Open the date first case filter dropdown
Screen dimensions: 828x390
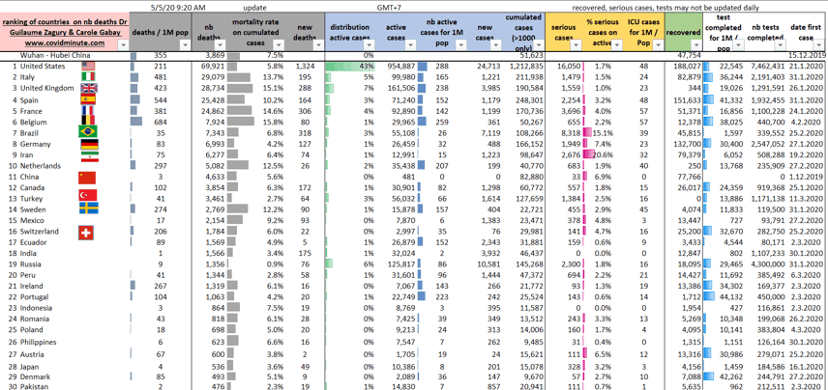[818, 45]
